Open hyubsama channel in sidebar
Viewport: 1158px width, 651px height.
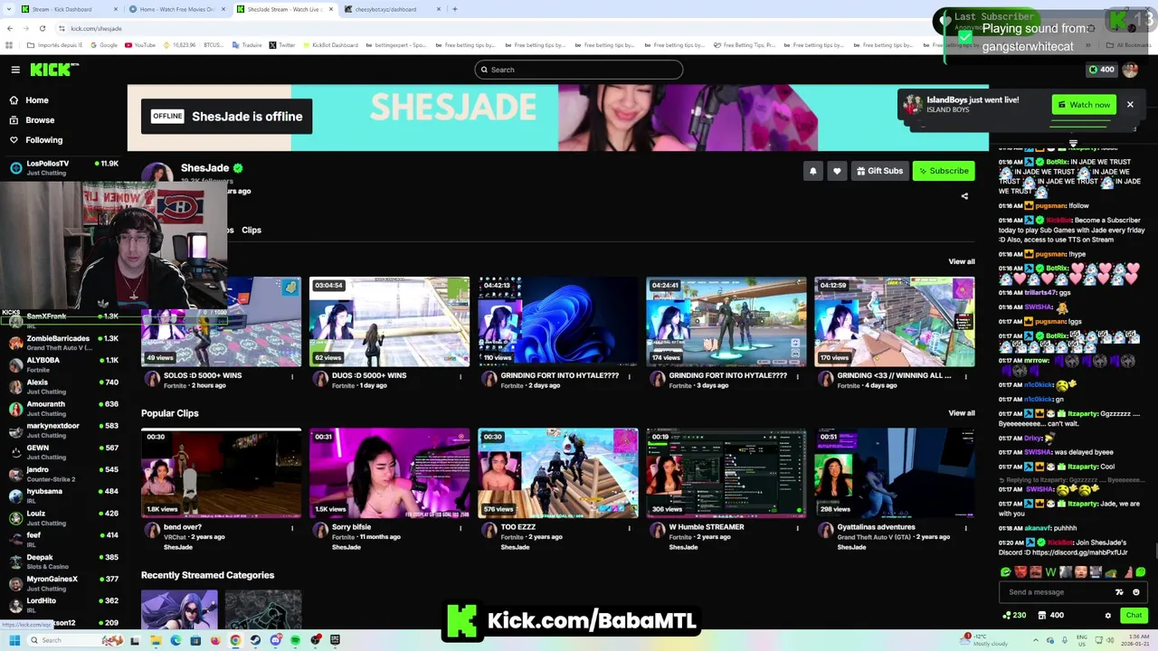coord(63,495)
